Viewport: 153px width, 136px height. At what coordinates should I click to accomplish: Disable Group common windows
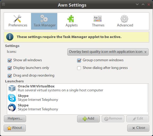coord(79,60)
